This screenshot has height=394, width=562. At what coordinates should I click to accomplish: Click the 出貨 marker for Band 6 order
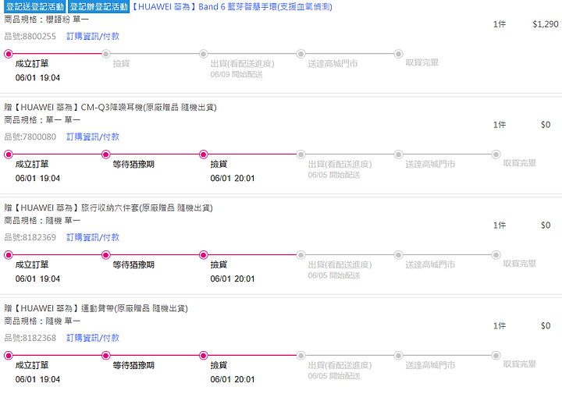[203, 54]
